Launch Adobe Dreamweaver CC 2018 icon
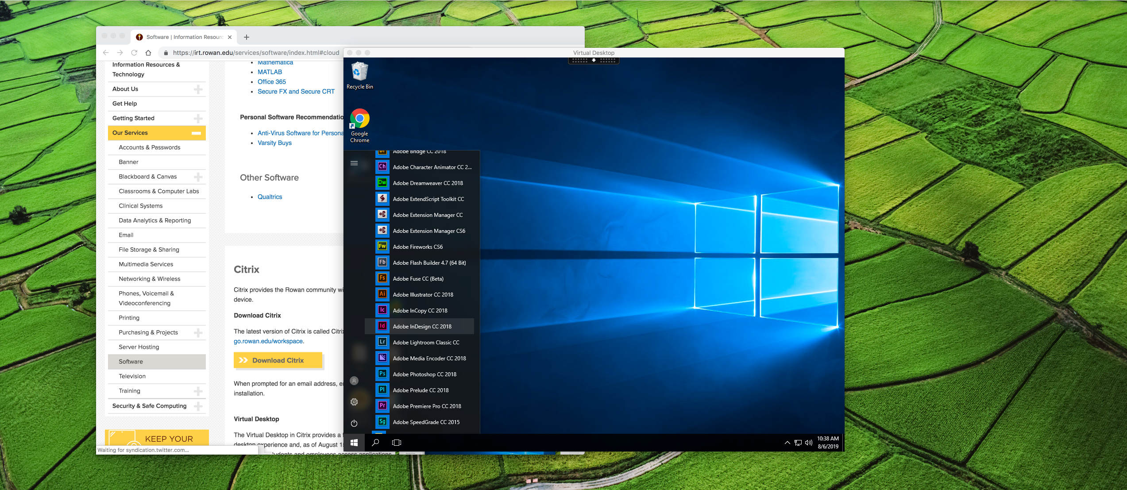1127x490 pixels. [x=382, y=183]
